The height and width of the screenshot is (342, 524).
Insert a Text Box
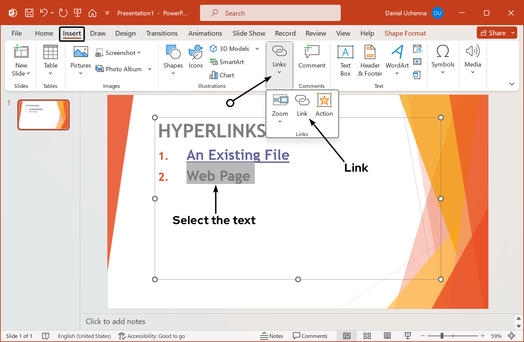345,61
